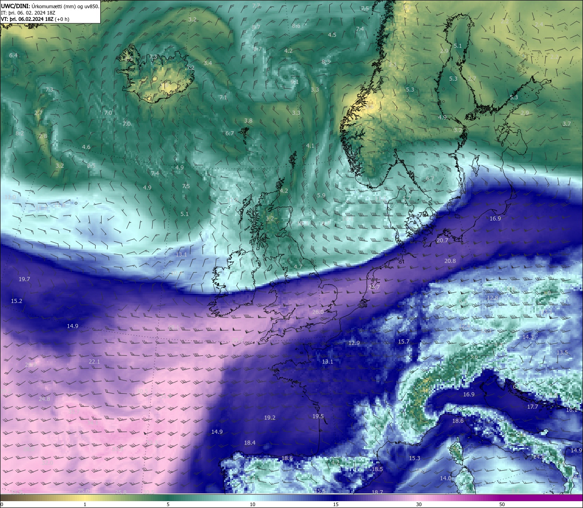Click the 20.8 value on the map
This screenshot has height=508, width=583.
pos(450,261)
